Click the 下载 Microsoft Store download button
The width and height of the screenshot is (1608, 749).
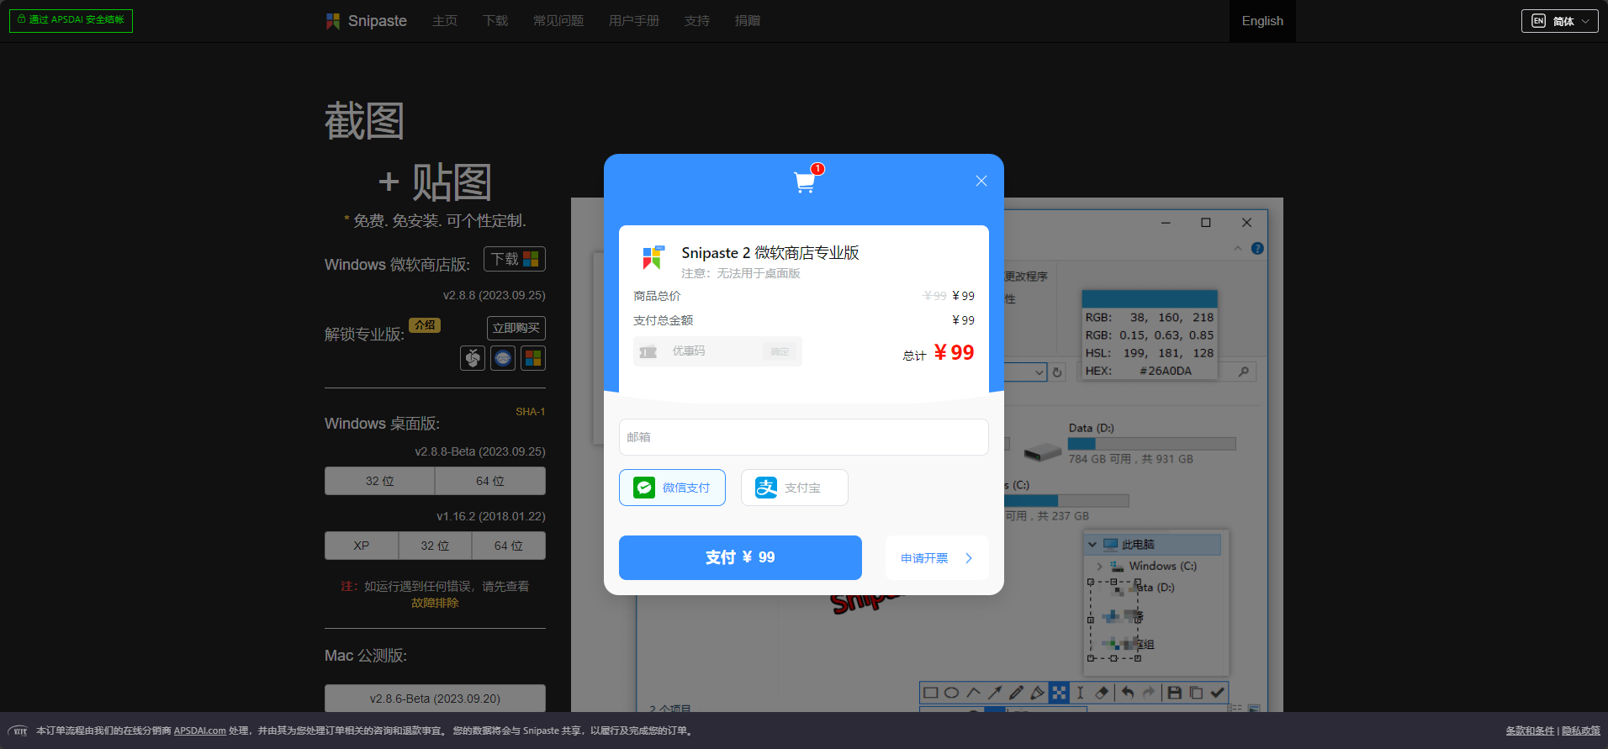pyautogui.click(x=515, y=259)
